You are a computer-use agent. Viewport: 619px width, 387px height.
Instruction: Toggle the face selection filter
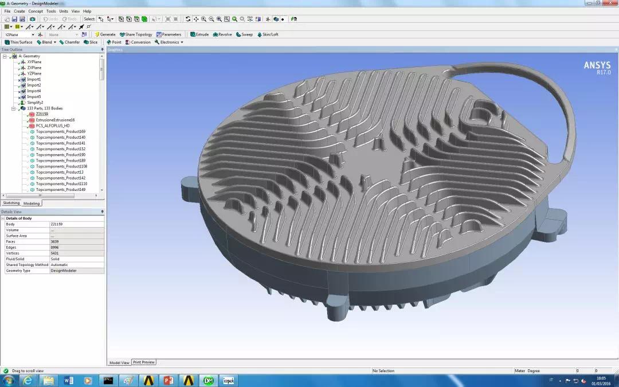136,19
